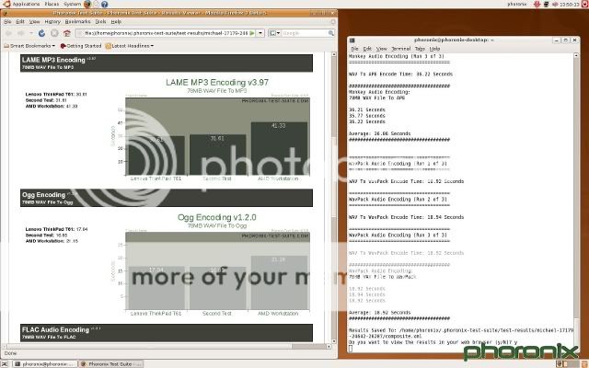Click the trash icon in bottom panel
Image resolution: width=589 pixels, height=368 pixels.
click(x=583, y=363)
